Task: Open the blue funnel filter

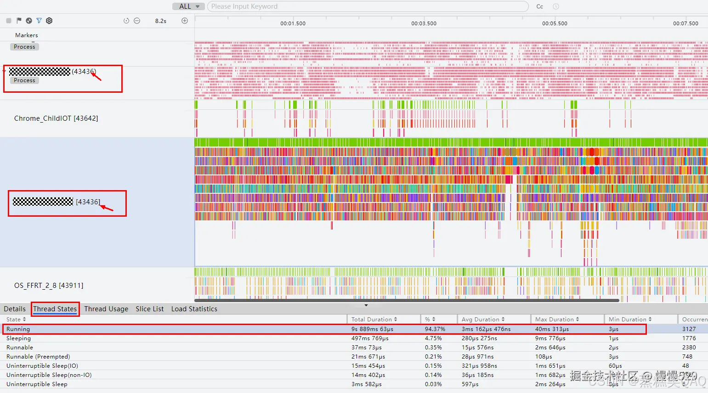Action: tap(39, 21)
